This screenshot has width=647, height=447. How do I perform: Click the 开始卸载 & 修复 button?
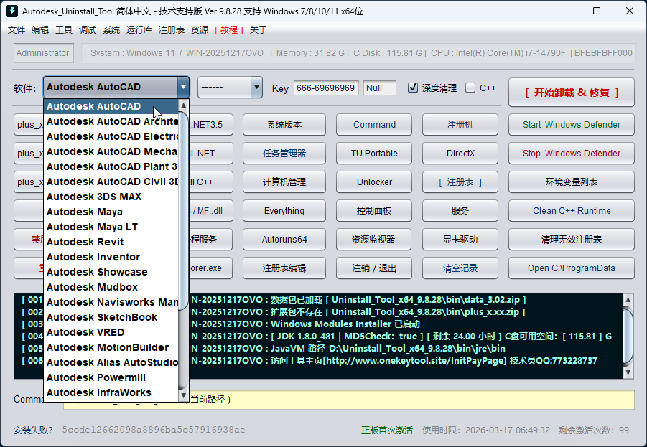click(x=571, y=93)
